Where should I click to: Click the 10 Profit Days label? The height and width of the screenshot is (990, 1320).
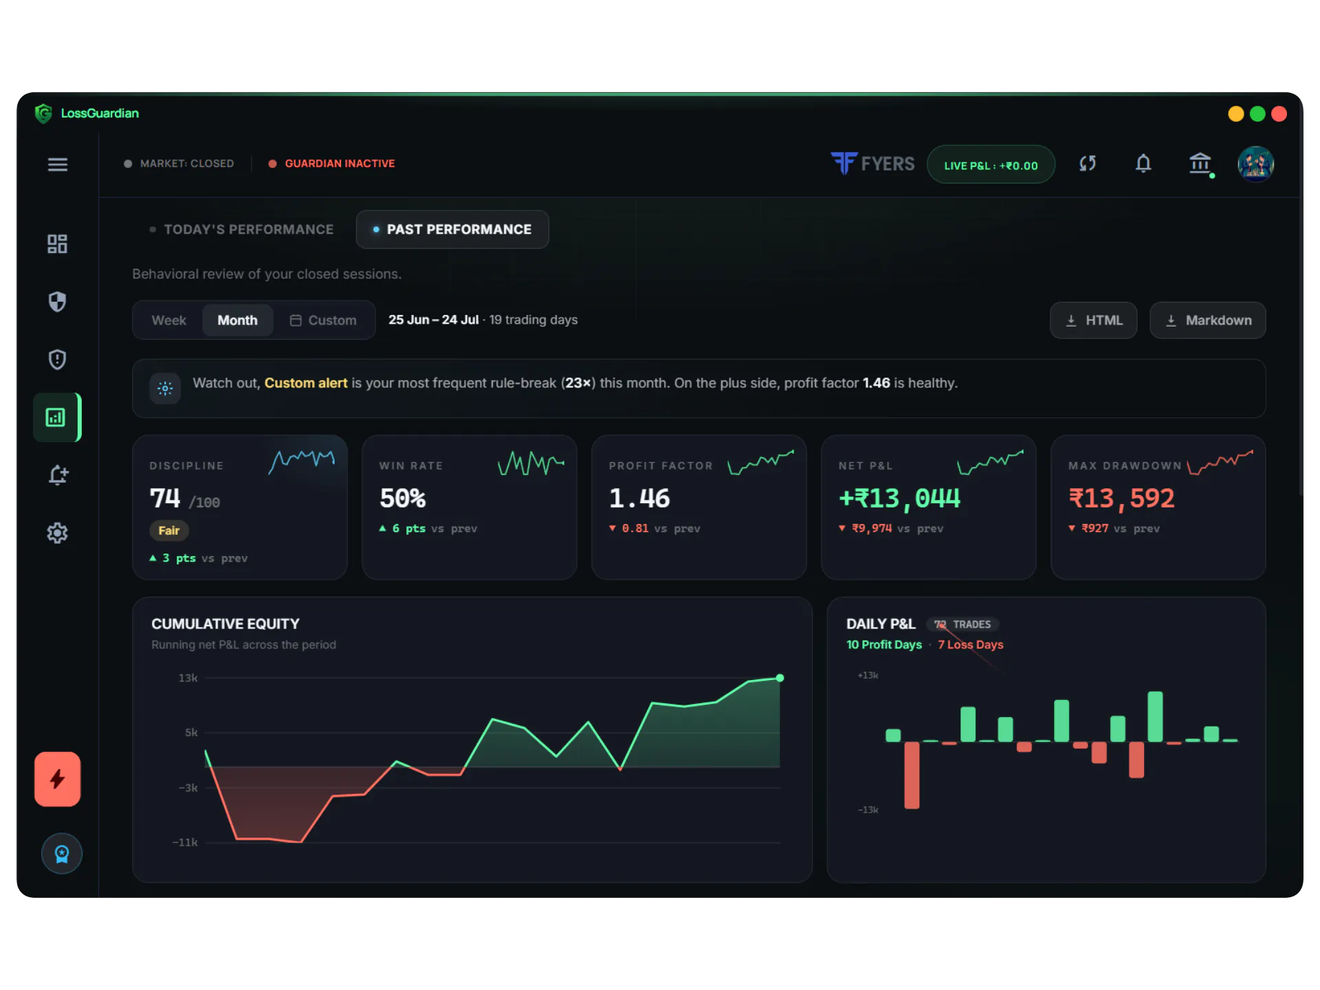pyautogui.click(x=884, y=645)
